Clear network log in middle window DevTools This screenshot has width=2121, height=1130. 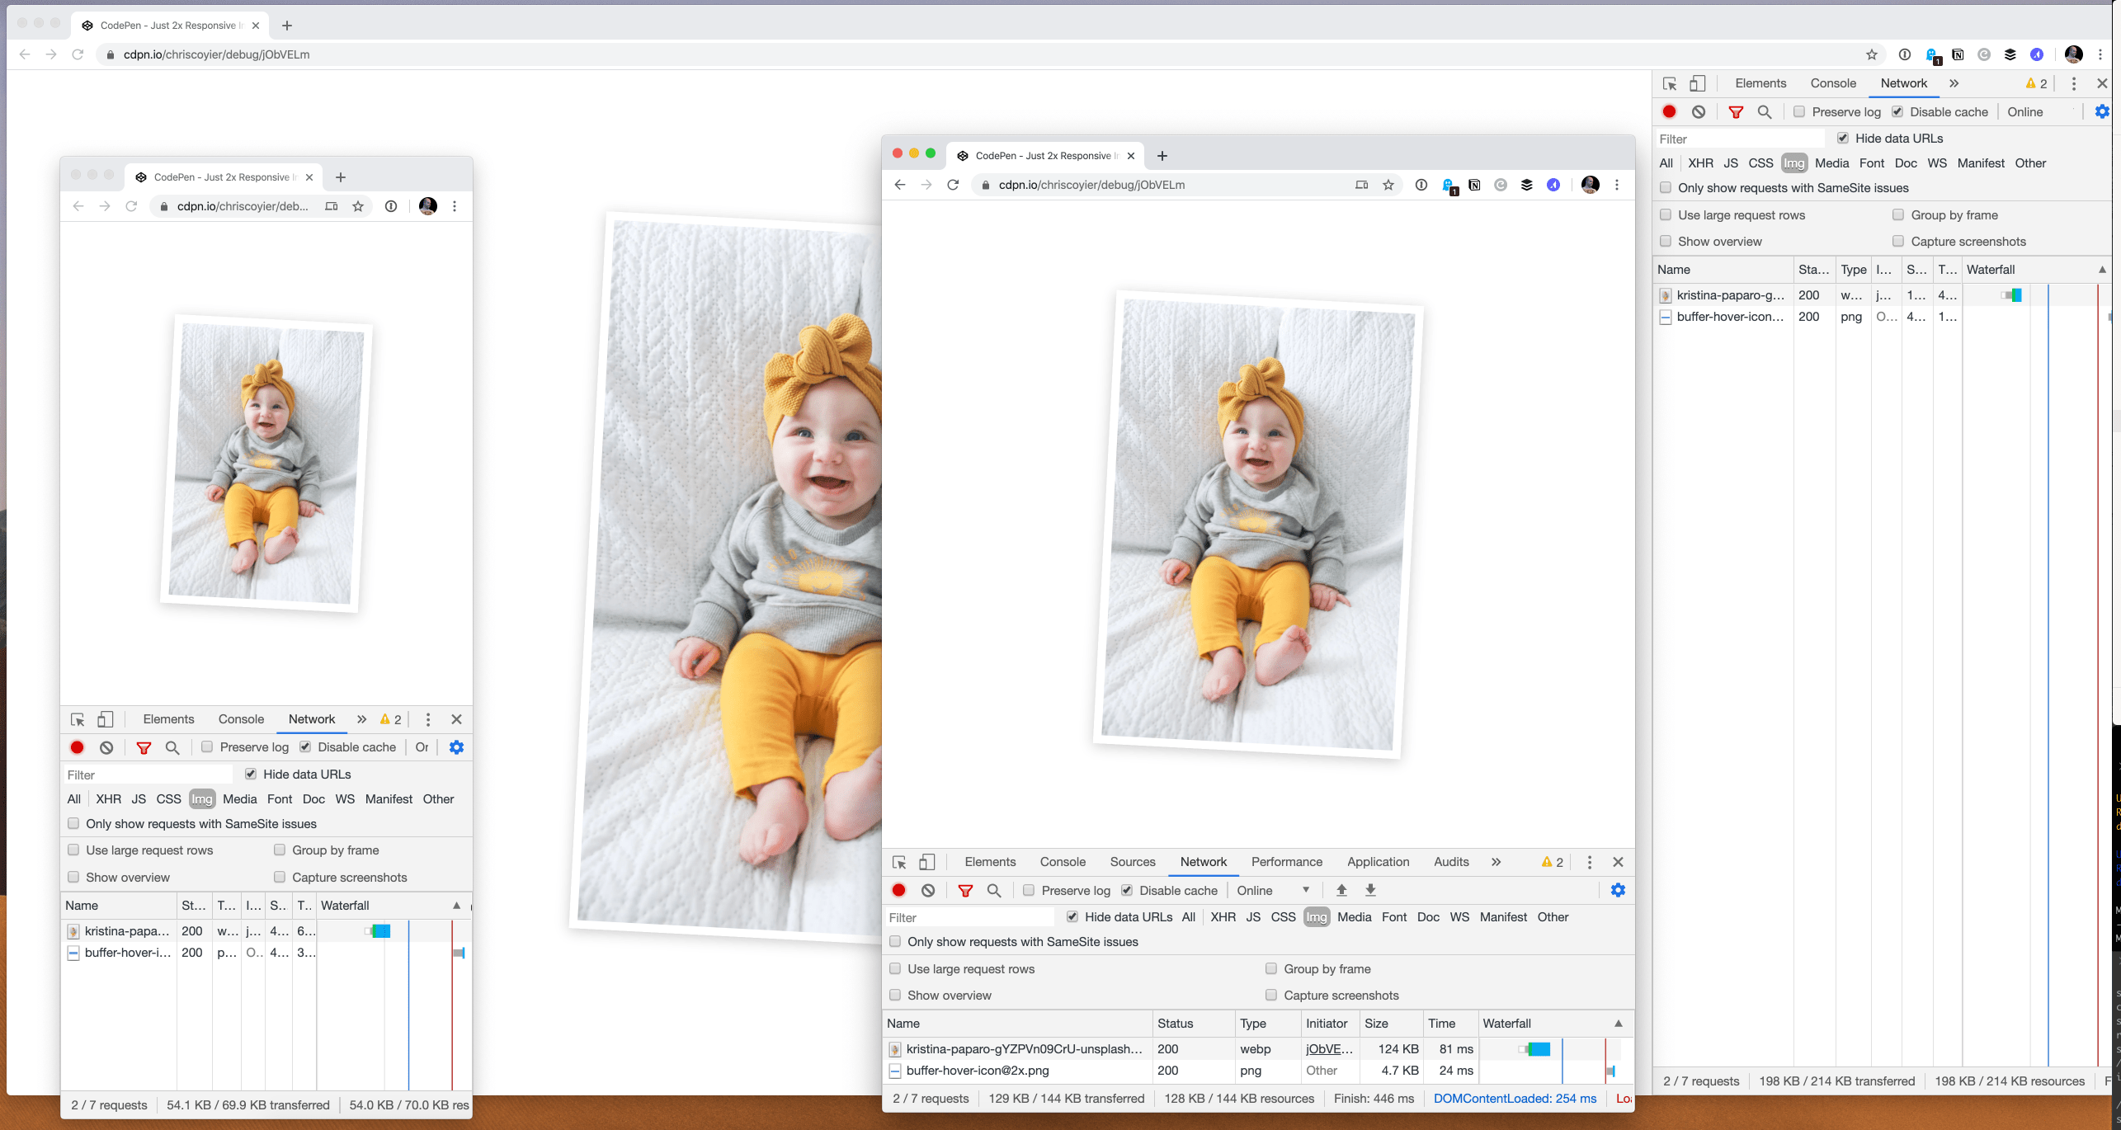(x=928, y=890)
